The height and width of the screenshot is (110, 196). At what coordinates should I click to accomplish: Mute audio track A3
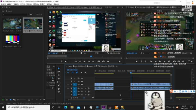[x=82, y=95]
